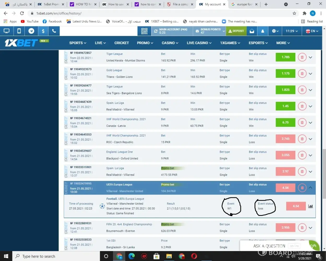Collapse the Villarreal - Manchester United bet
This screenshot has height=261, width=326.
(311, 188)
